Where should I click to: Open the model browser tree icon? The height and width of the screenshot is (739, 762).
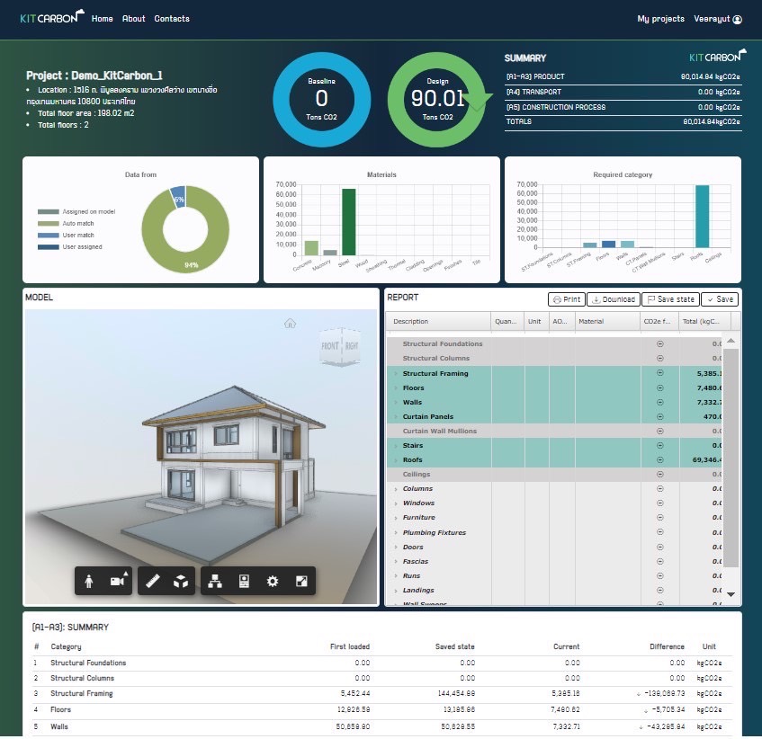click(214, 582)
